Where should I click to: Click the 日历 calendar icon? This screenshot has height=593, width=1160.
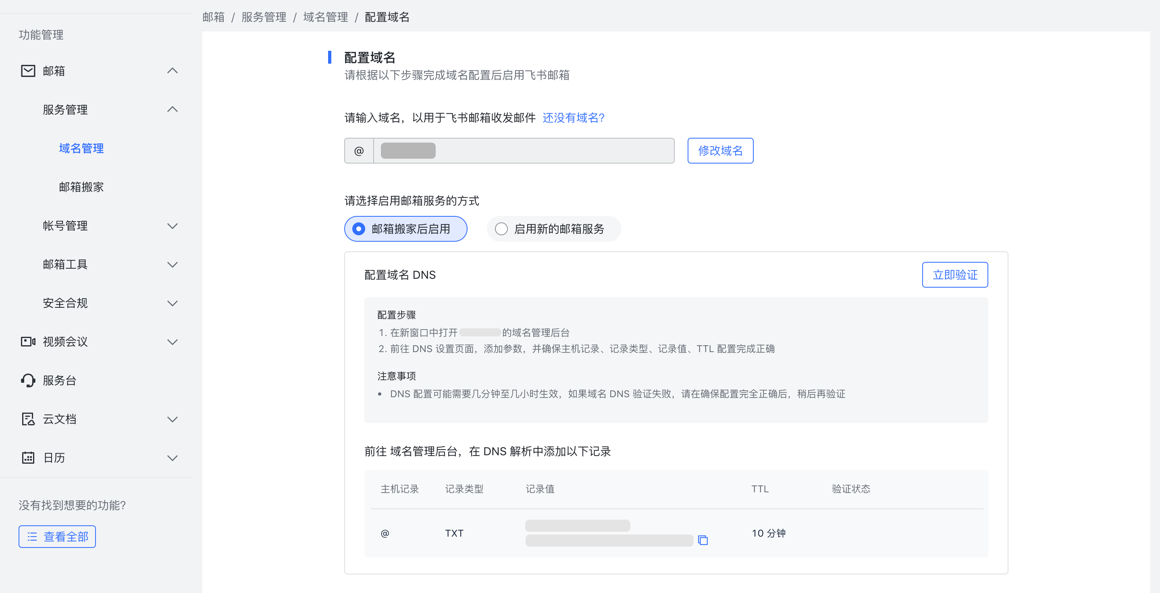(x=27, y=458)
